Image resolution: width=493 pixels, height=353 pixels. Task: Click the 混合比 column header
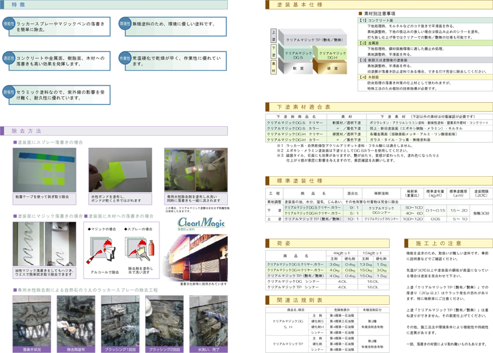(x=353, y=193)
